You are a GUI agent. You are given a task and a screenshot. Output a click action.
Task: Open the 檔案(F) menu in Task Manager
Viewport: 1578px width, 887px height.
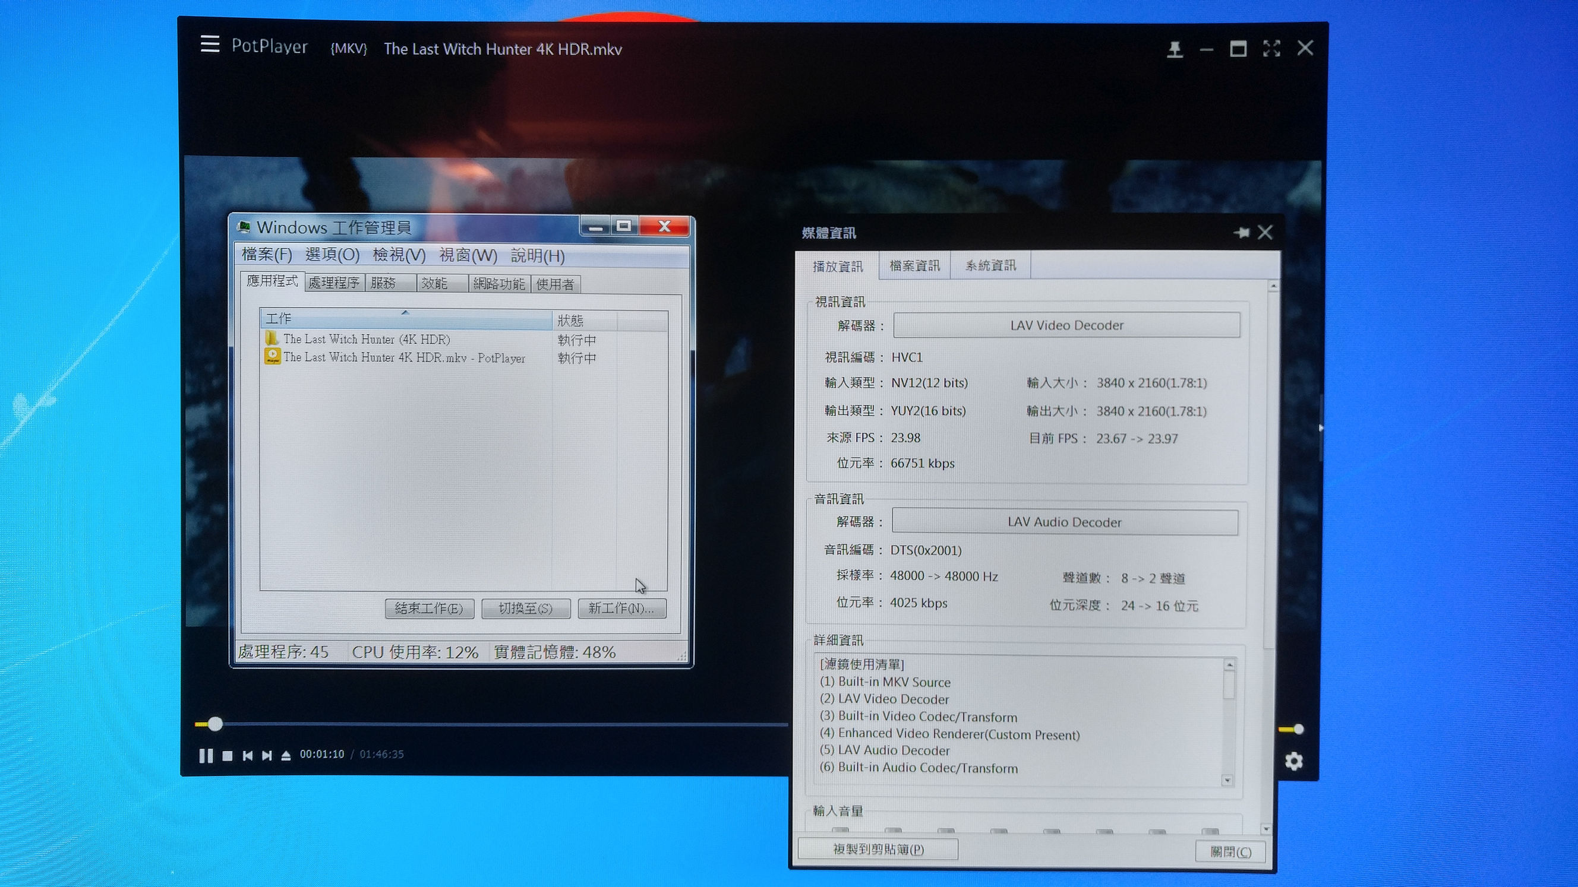tap(267, 254)
